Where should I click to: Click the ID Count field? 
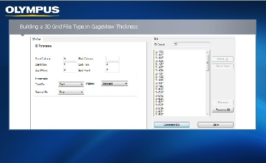(192, 45)
